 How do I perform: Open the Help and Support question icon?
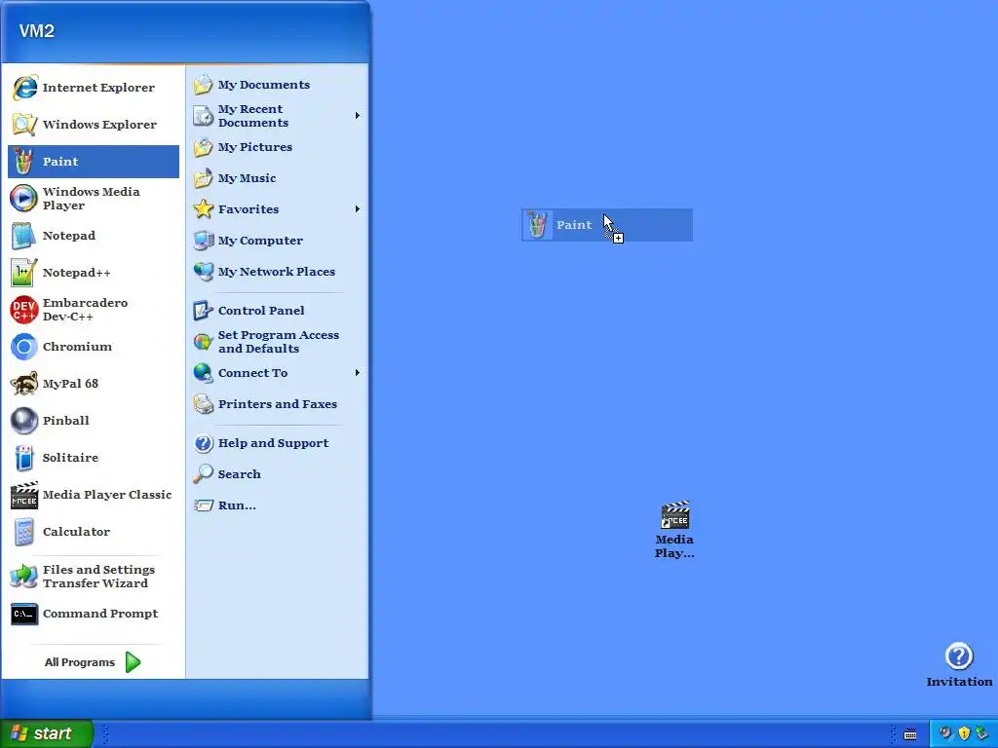203,443
